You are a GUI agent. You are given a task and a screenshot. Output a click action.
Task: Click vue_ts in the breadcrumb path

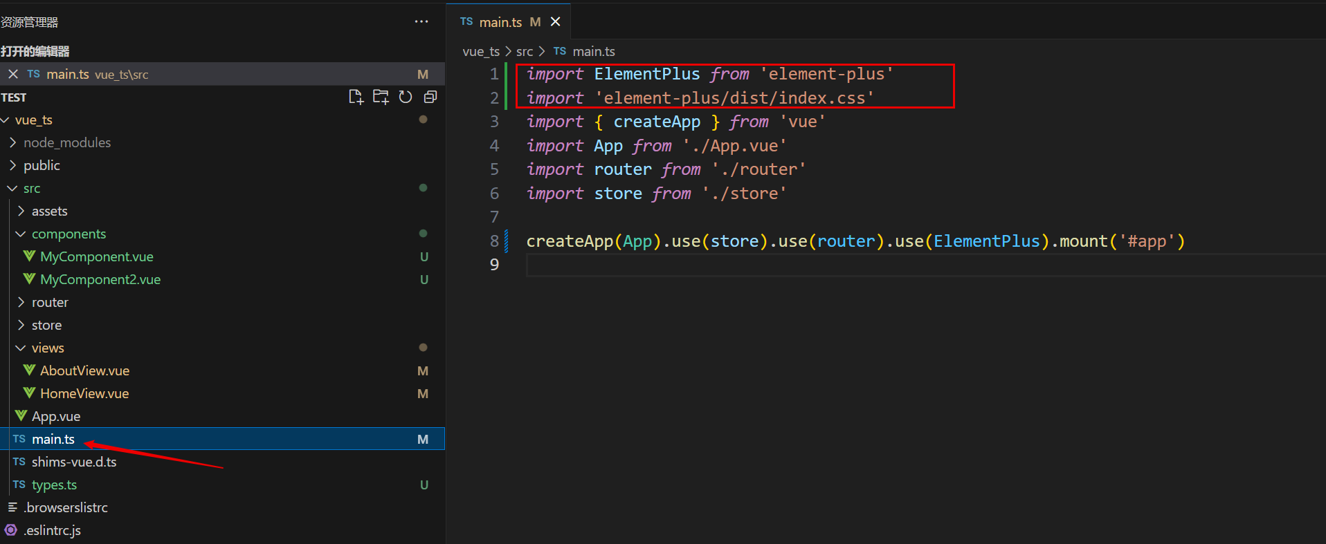(481, 51)
